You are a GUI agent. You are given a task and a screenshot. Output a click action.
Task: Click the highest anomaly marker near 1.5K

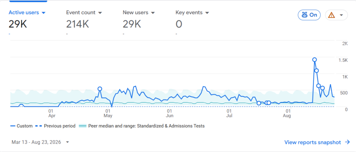[x=314, y=60]
